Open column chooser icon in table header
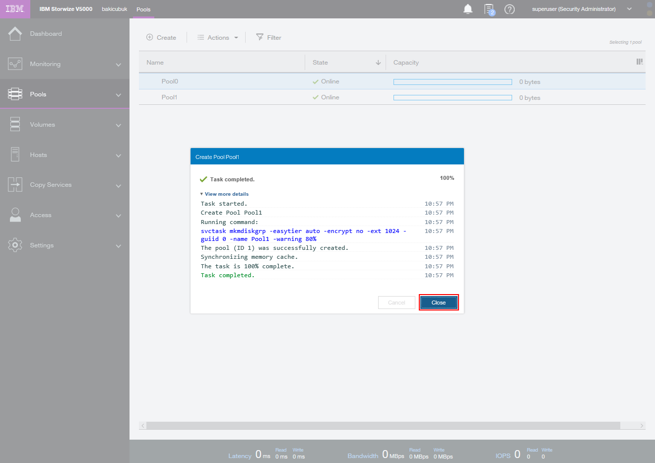The height and width of the screenshot is (463, 655). [x=639, y=62]
